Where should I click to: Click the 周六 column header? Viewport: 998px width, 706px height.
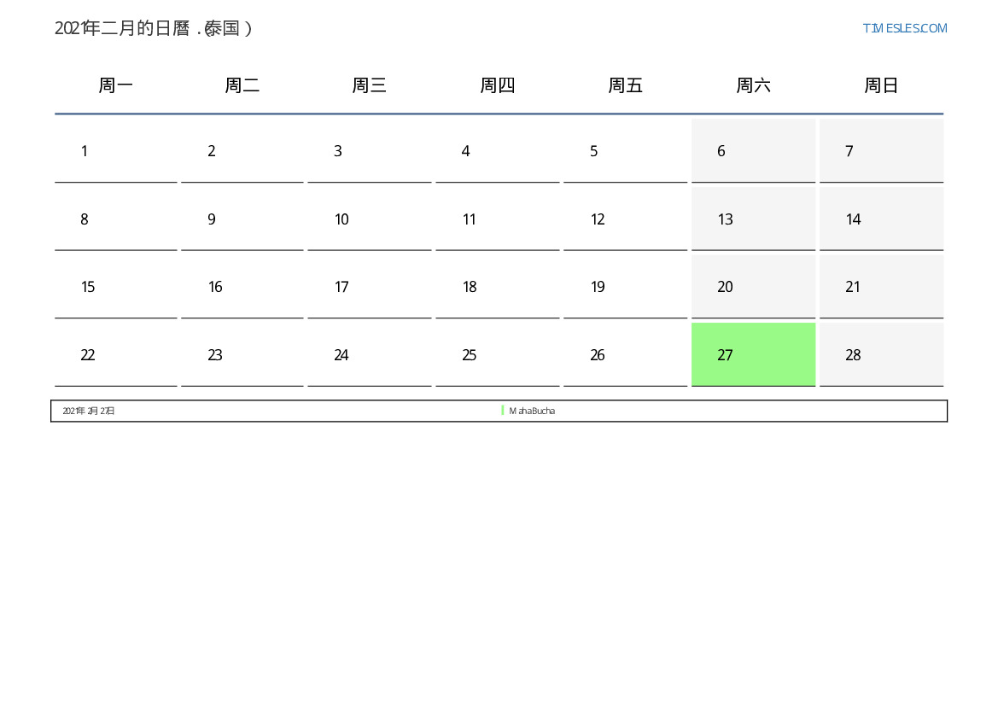(x=753, y=85)
